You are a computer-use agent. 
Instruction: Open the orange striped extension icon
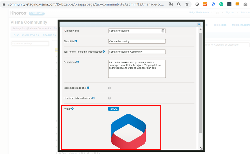[237, 4]
